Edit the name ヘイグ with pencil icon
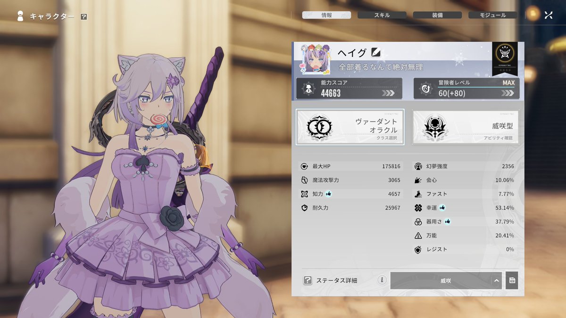This screenshot has width=566, height=318. 375,52
